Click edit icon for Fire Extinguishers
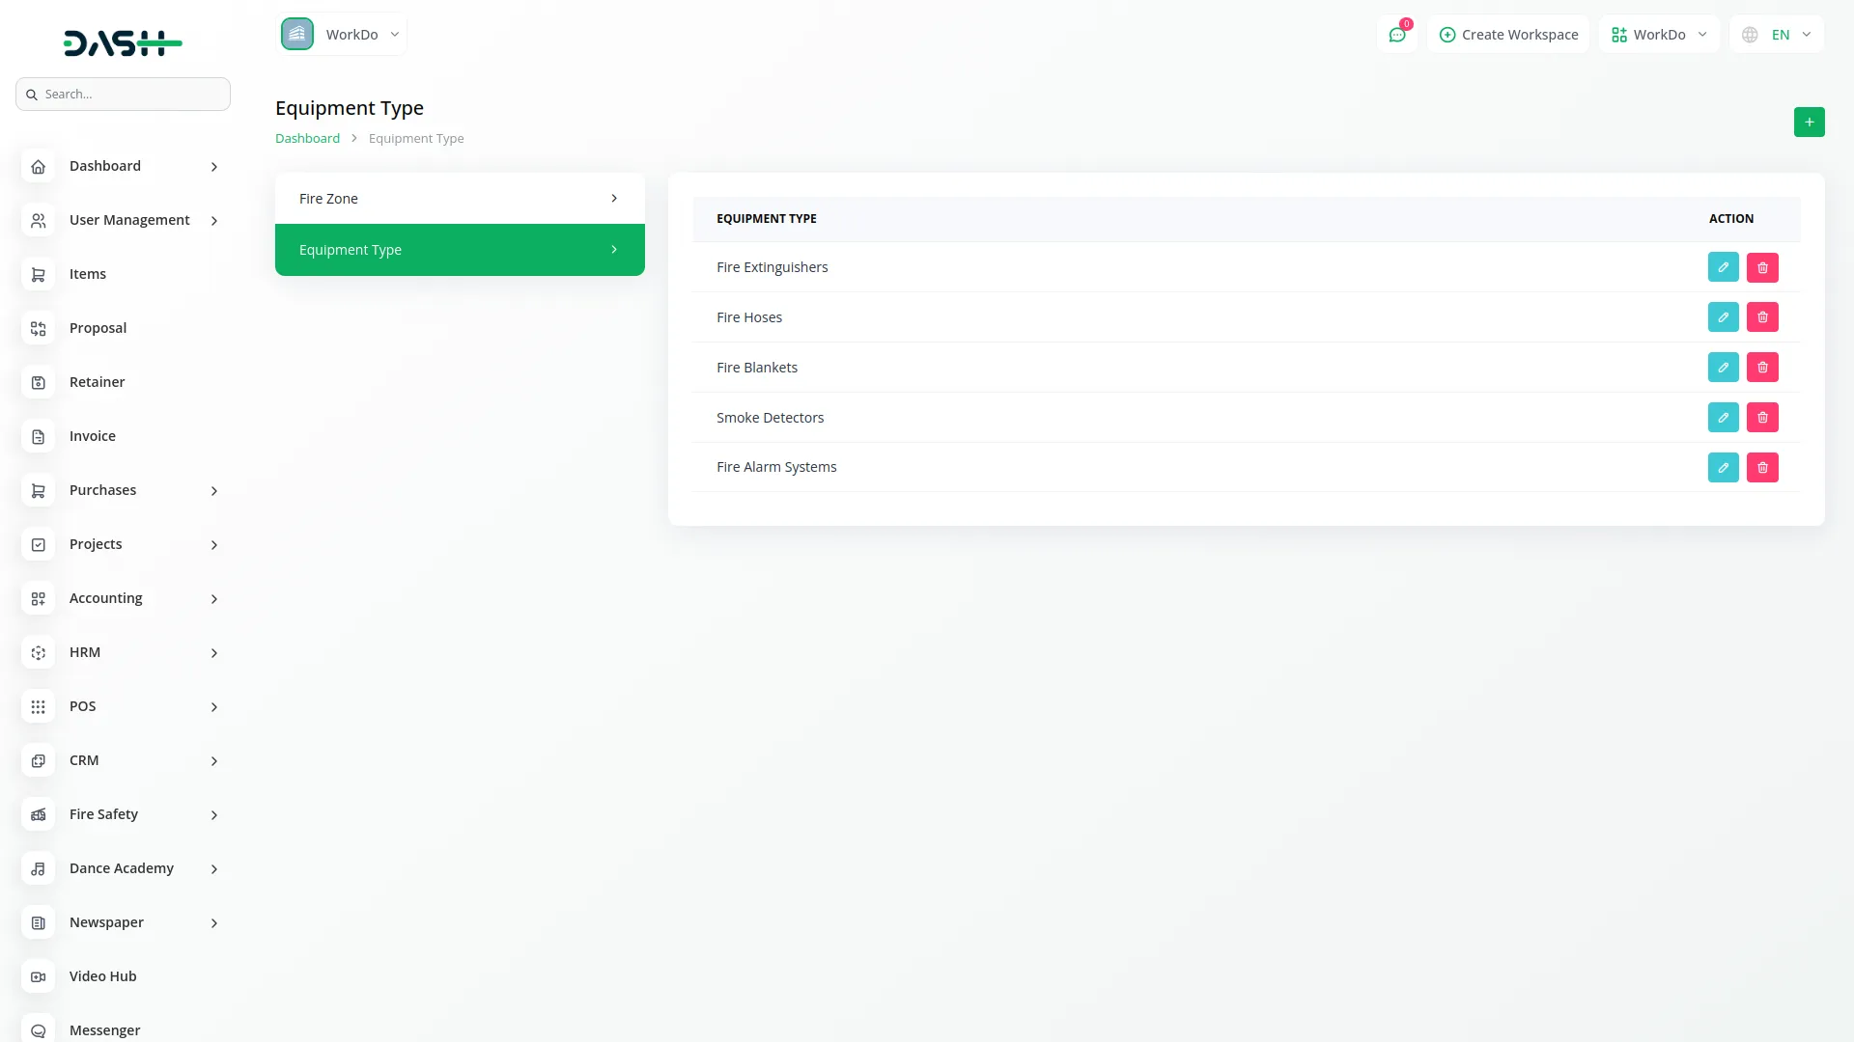 [x=1723, y=267]
